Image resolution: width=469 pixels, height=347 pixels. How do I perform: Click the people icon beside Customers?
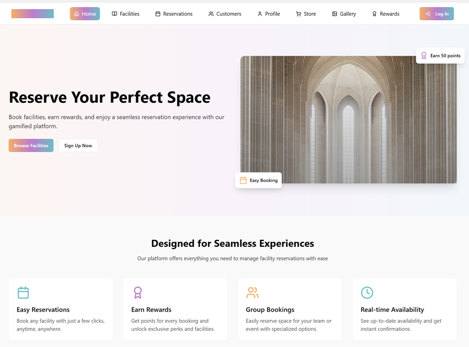(x=211, y=14)
